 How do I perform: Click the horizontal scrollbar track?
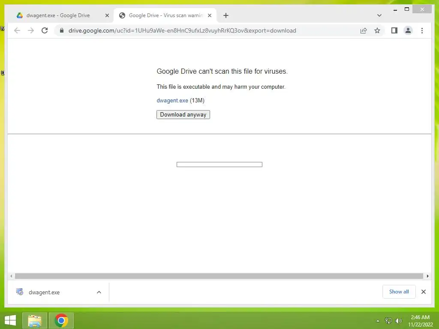[x=219, y=276]
